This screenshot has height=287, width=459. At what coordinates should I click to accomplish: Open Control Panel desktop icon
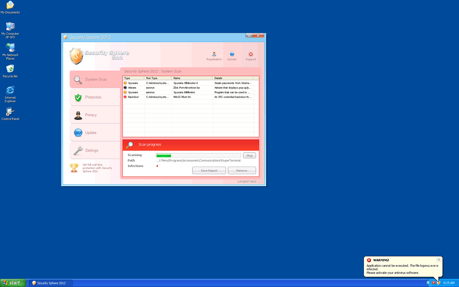10,112
